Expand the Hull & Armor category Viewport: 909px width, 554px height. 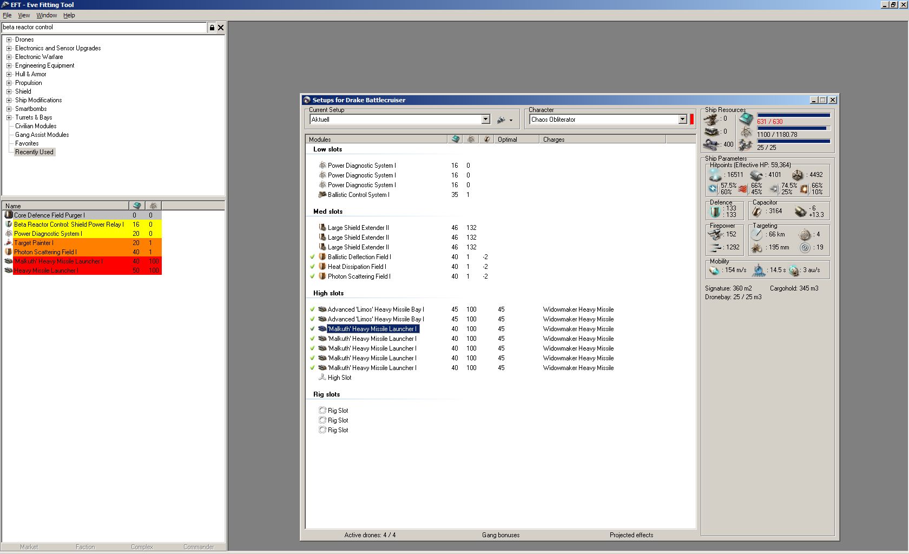pos(9,74)
